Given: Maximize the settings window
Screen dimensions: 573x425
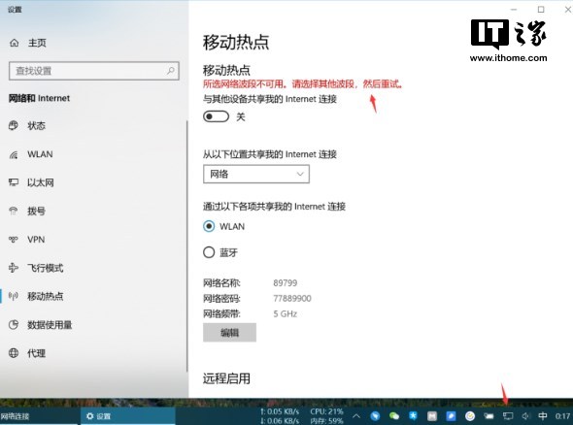Looking at the screenshot, I should (541, 10).
